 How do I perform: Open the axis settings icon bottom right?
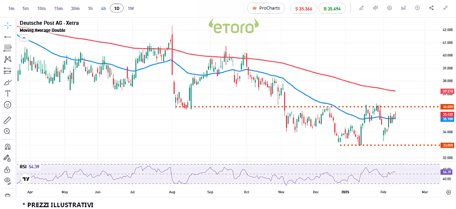(448, 192)
